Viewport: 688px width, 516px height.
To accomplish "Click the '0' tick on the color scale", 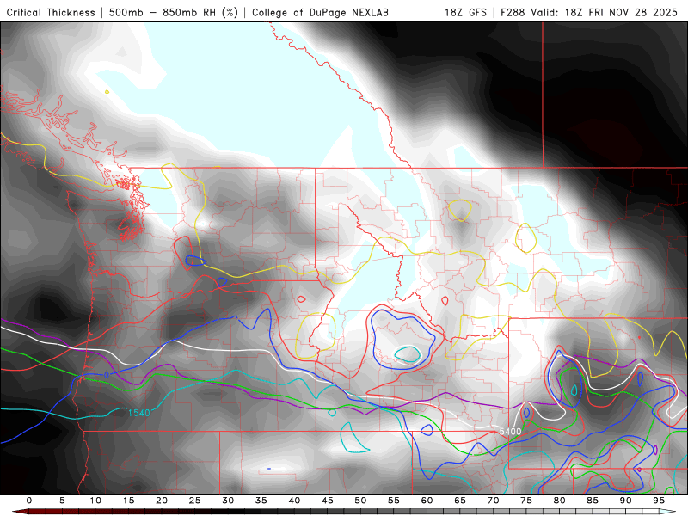I will click(29, 501).
